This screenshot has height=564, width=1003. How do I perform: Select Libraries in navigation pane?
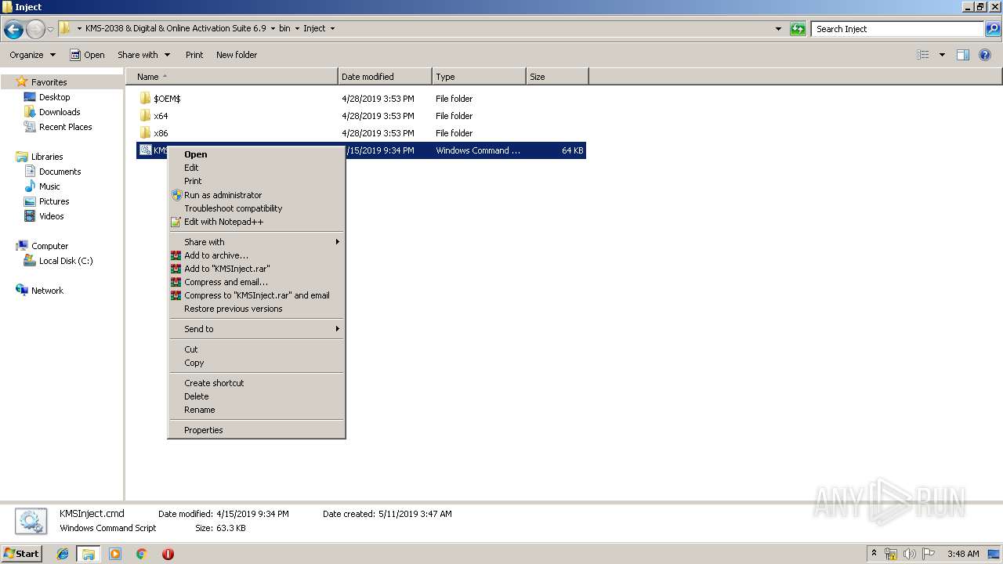click(46, 157)
